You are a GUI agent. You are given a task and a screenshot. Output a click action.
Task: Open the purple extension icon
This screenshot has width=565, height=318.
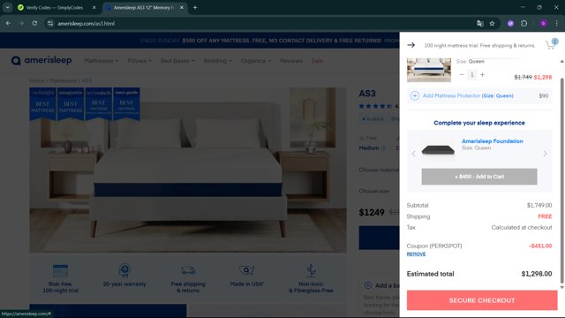click(510, 24)
